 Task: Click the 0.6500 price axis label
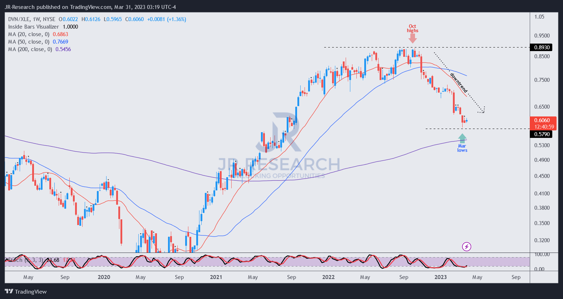tap(542, 107)
